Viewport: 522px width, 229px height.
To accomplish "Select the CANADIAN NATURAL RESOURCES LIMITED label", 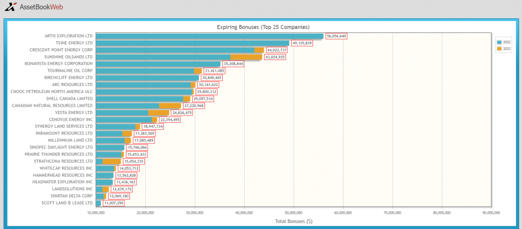I will 53,106.
